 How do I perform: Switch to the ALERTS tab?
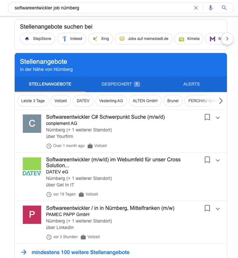coord(192,84)
